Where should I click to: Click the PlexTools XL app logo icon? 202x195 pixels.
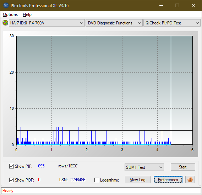click(6, 5)
